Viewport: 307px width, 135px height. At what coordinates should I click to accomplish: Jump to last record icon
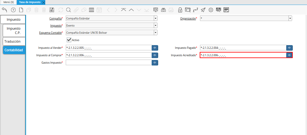click(147, 10)
